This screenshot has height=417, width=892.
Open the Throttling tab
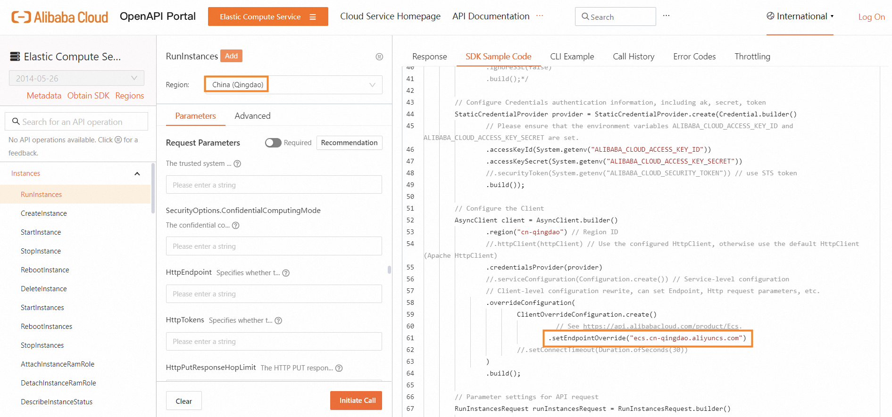pyautogui.click(x=752, y=57)
